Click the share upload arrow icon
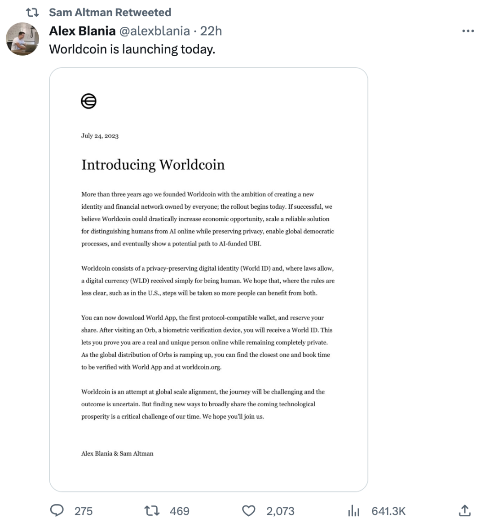 [x=465, y=510]
